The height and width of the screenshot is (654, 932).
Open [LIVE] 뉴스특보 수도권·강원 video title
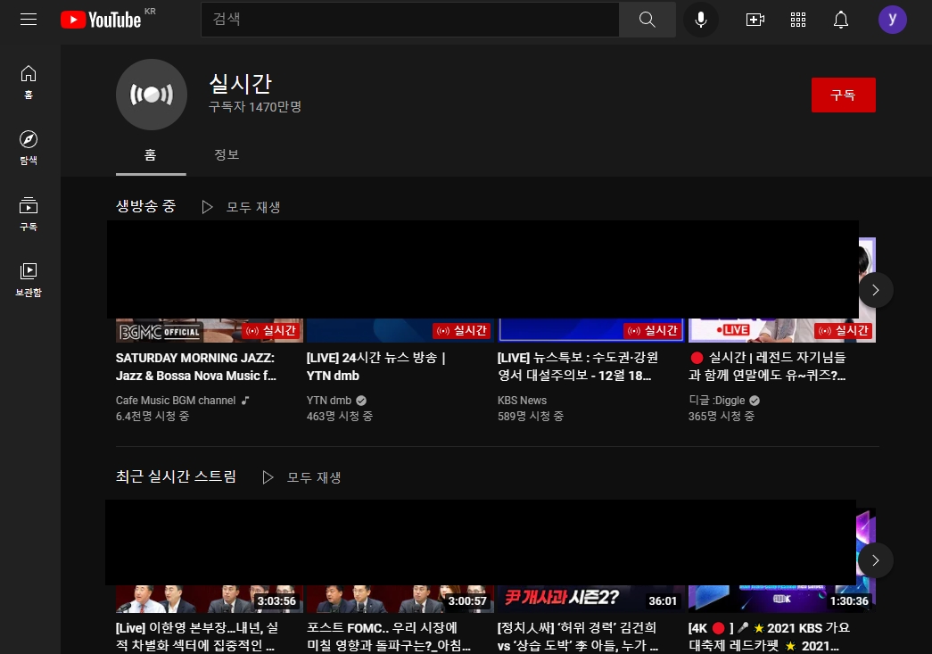577,367
